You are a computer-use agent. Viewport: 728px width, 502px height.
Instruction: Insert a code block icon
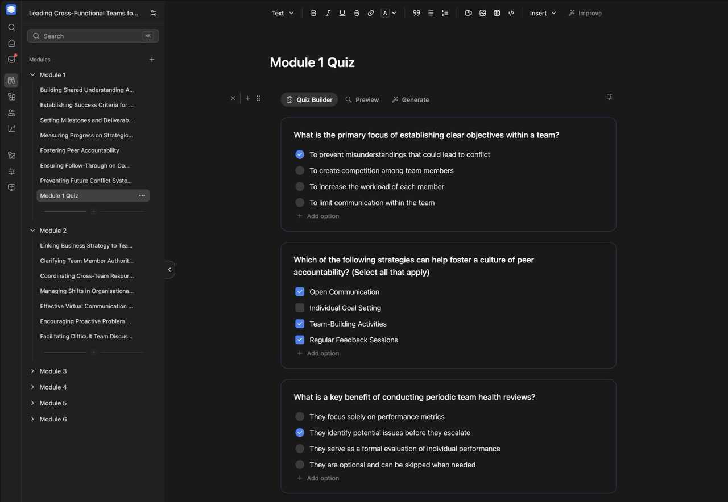(x=511, y=13)
